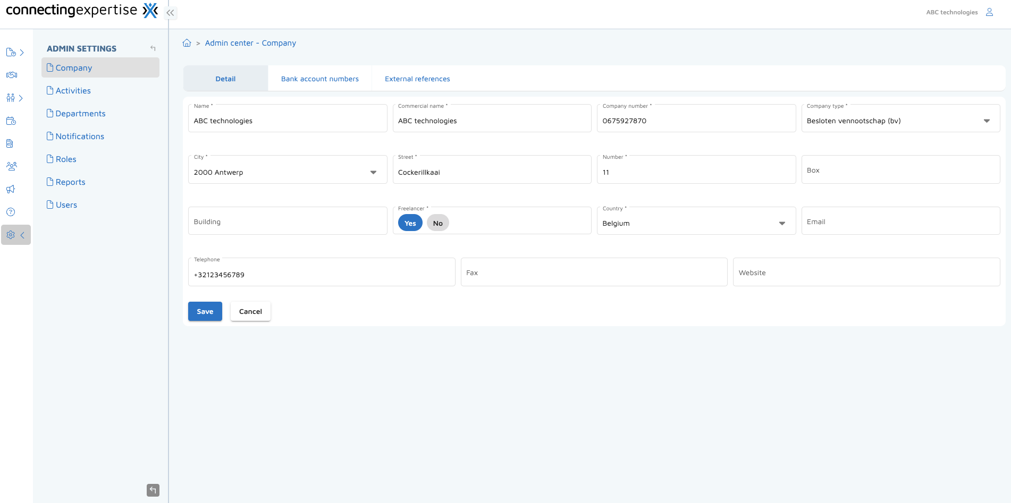Click the help question mark icon
Image resolution: width=1011 pixels, height=503 pixels.
(11, 211)
